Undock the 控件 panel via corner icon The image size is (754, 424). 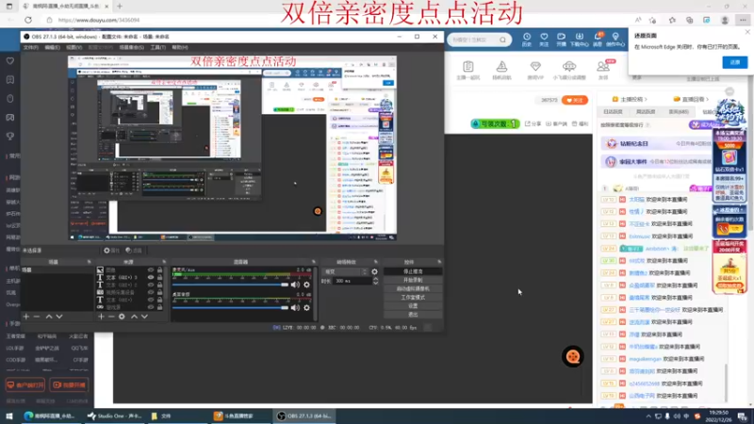439,262
